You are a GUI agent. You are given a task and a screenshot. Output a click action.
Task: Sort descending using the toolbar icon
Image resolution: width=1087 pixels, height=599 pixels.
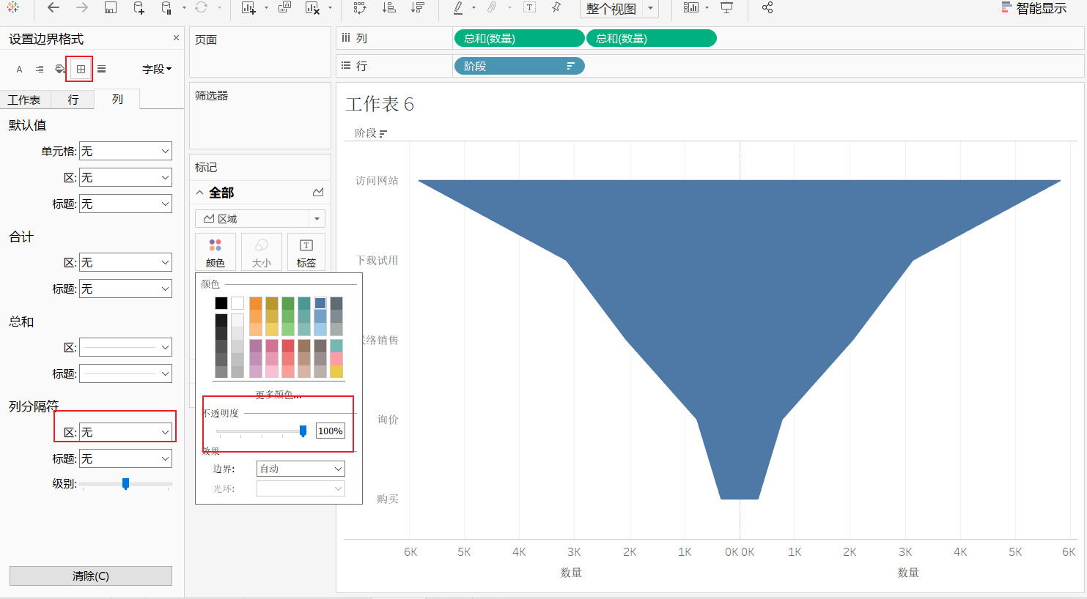418,7
